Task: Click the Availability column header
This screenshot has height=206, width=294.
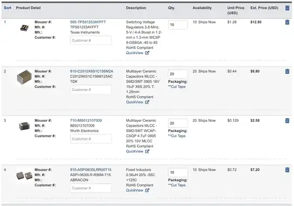Action: click(x=202, y=8)
